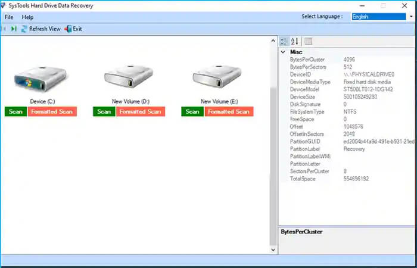Open the Select Language dropdown

coord(411,17)
